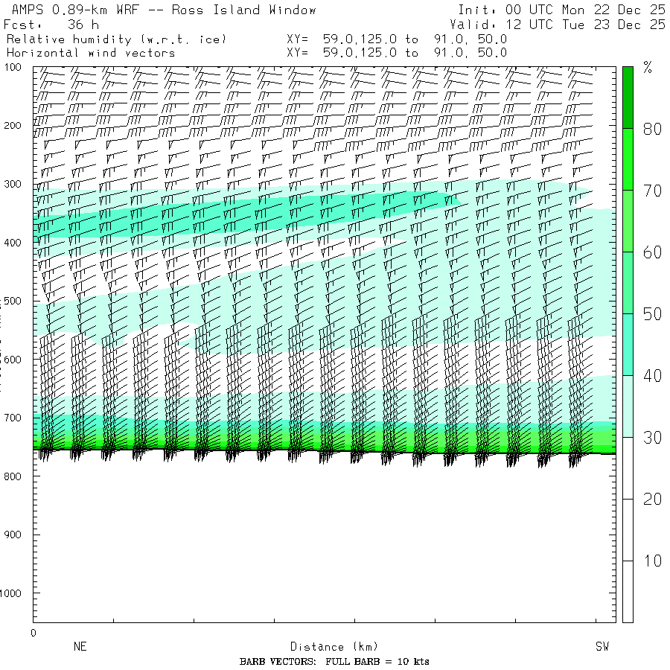The image size is (670, 670).
Task: Pick the colorbar segment between 50 and 60
Action: click(x=628, y=282)
